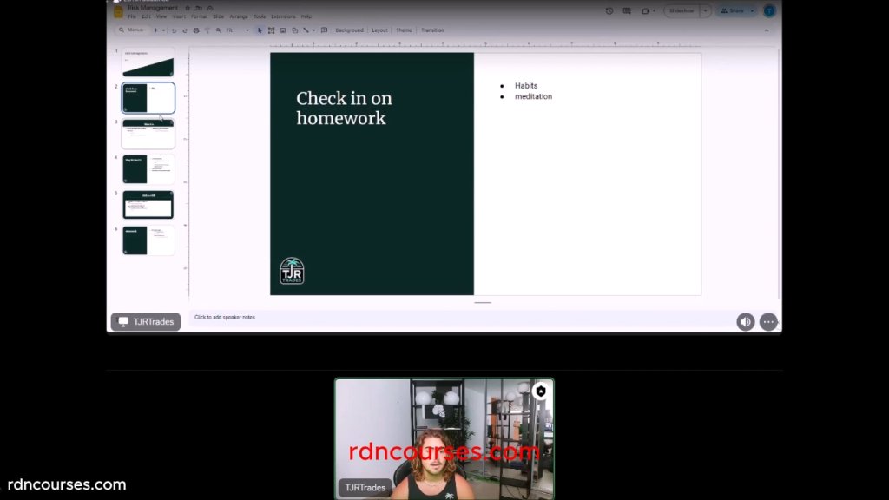Click the Print icon

pyautogui.click(x=196, y=30)
